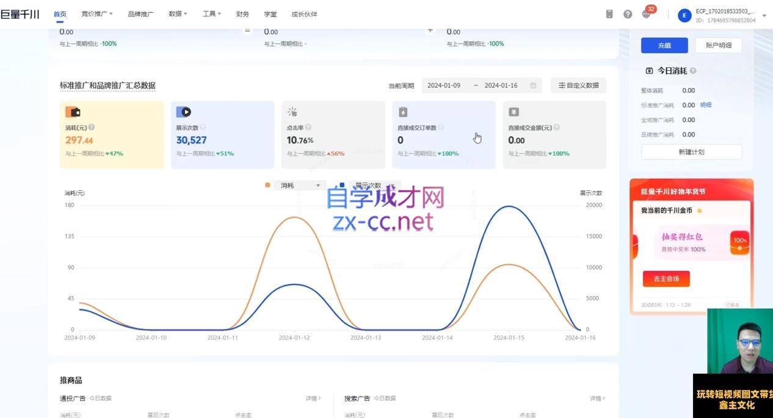Screen dimensions: 773x418
Task: Click the 充值 recharge button
Action: (664, 45)
